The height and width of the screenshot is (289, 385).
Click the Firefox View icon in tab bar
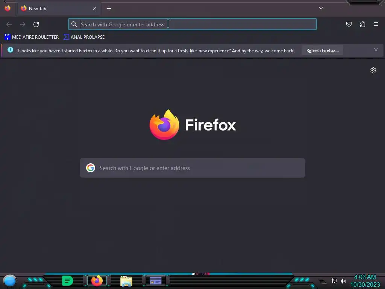coord(8,8)
